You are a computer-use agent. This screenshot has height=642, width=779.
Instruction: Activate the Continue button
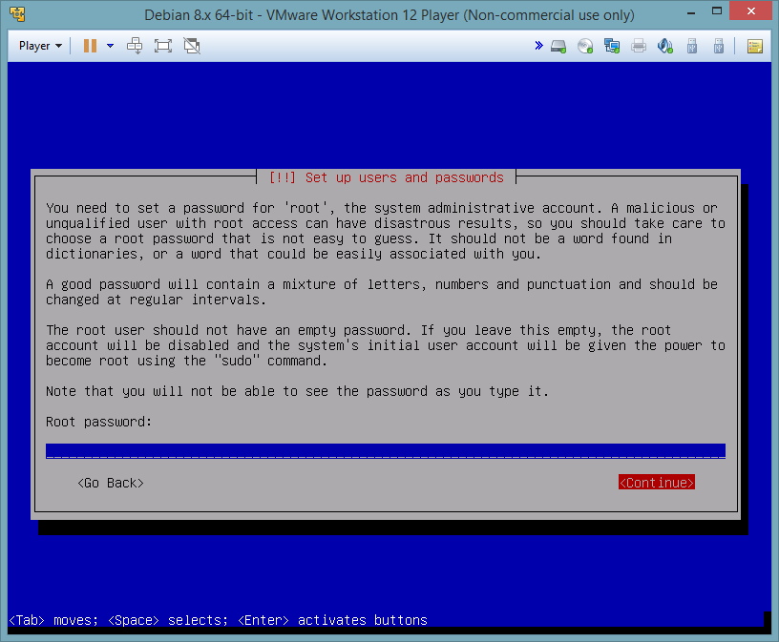coord(656,483)
